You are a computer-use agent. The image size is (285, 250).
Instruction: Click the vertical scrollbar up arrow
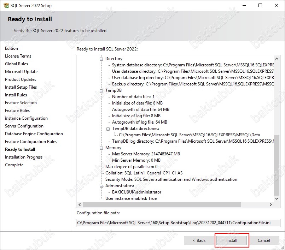pos(277,59)
